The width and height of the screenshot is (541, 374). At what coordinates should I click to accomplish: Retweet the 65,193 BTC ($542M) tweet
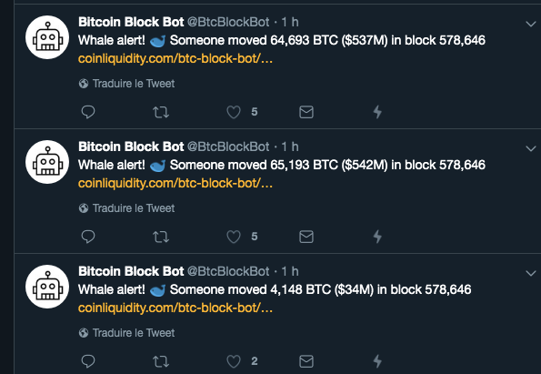[x=161, y=237]
